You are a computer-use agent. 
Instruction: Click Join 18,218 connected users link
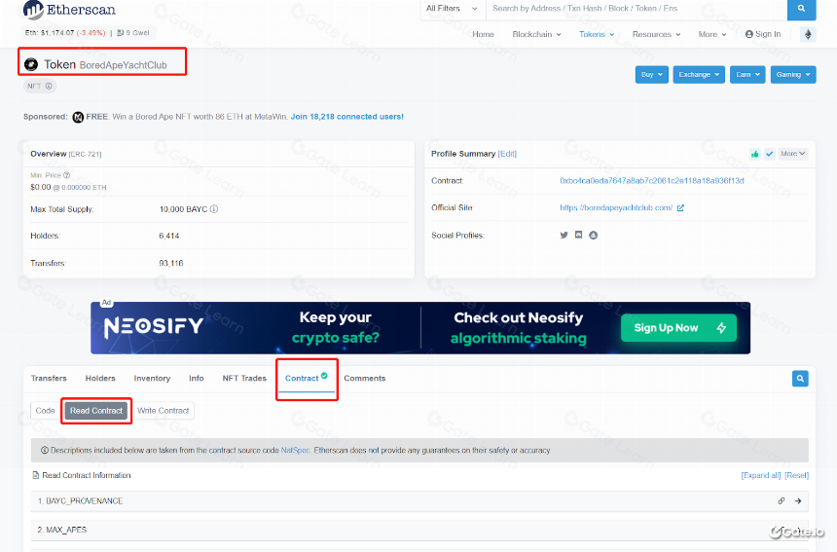click(x=347, y=117)
